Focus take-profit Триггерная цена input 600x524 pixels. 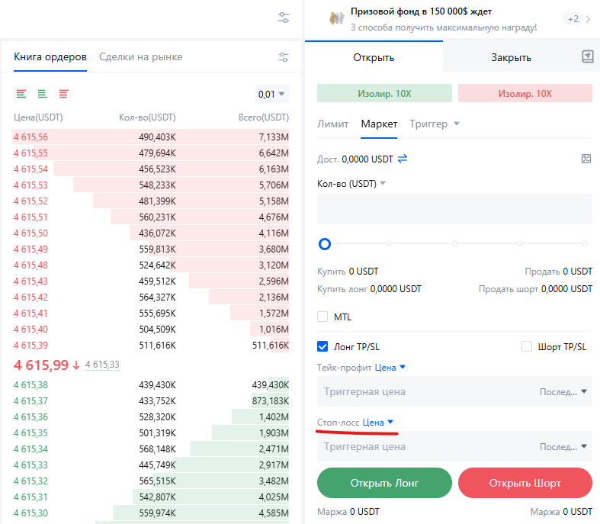(427, 391)
